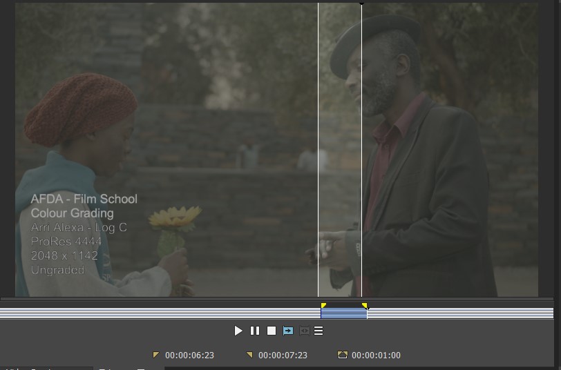561x370 pixels.
Task: Click the sunflower in the video preview
Action: click(174, 218)
